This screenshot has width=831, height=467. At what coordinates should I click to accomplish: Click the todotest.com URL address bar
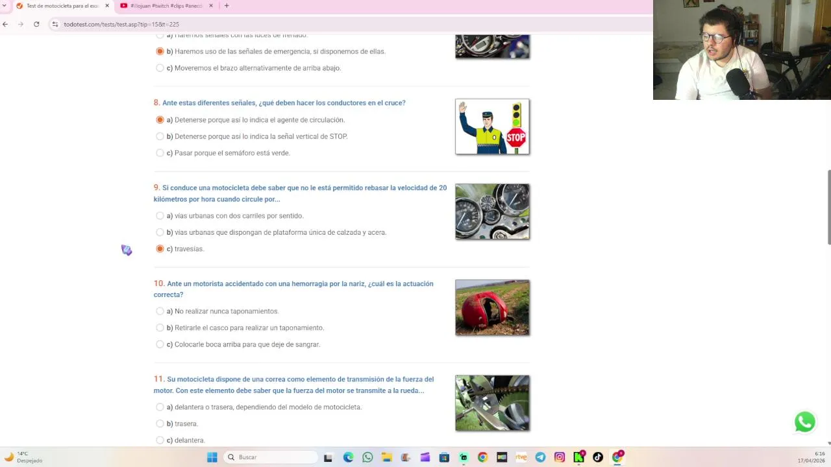pos(121,24)
